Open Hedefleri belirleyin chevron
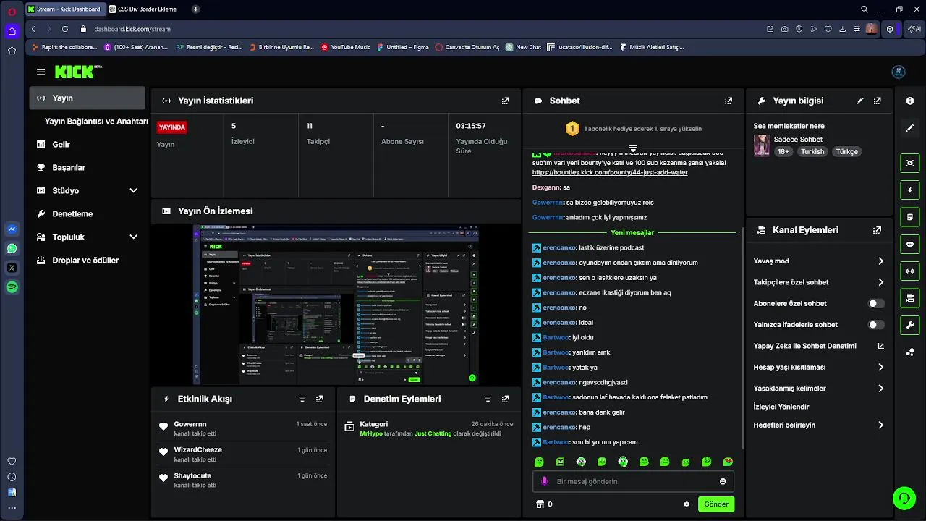The width and height of the screenshot is (926, 521). 880,425
